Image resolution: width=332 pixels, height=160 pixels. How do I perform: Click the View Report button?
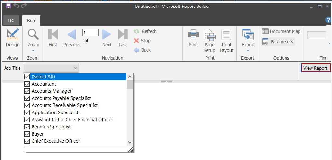tap(315, 68)
